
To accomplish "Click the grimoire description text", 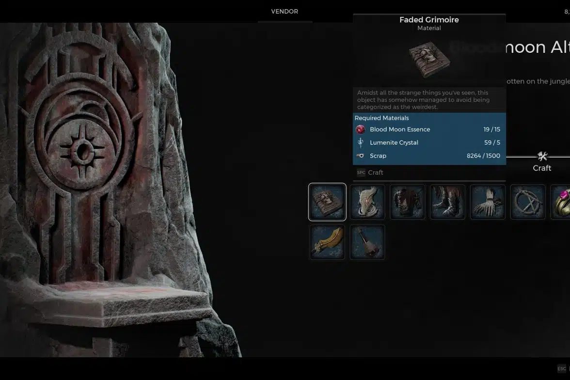I will click(424, 100).
